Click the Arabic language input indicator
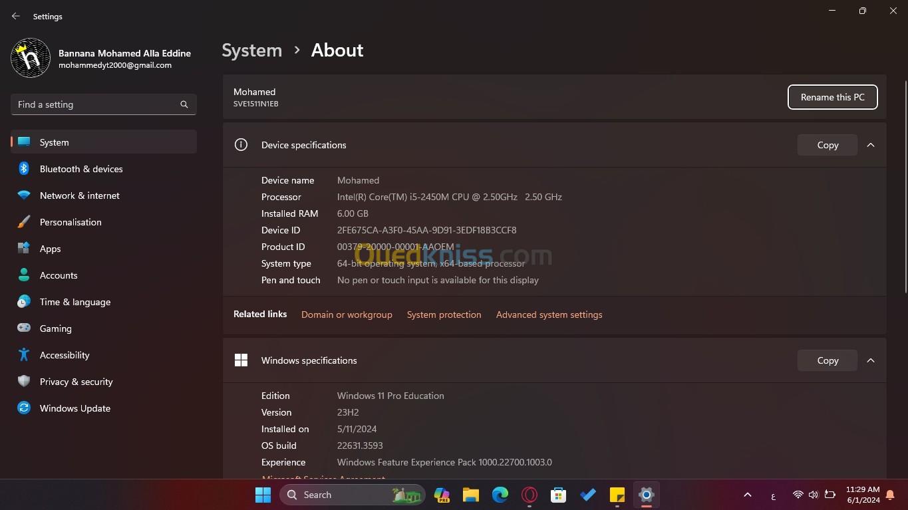The height and width of the screenshot is (510, 908). pyautogui.click(x=773, y=495)
